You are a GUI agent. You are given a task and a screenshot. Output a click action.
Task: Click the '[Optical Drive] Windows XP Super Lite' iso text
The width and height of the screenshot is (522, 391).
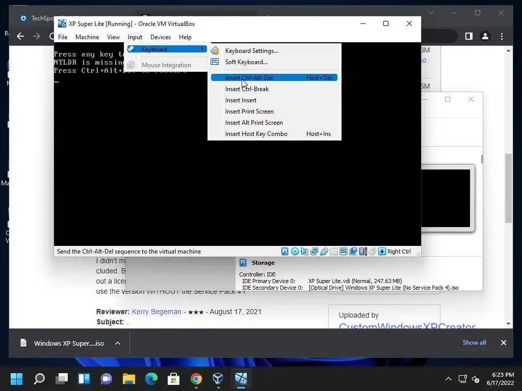tap(383, 288)
